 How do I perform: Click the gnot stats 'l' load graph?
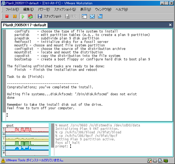(27, 130)
